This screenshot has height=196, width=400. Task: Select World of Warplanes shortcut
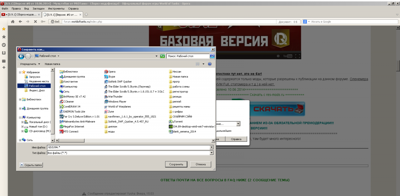(x=117, y=106)
